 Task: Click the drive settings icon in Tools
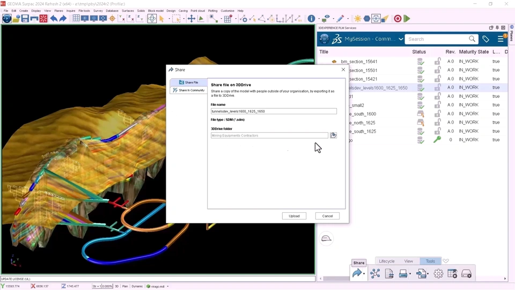pos(466,273)
